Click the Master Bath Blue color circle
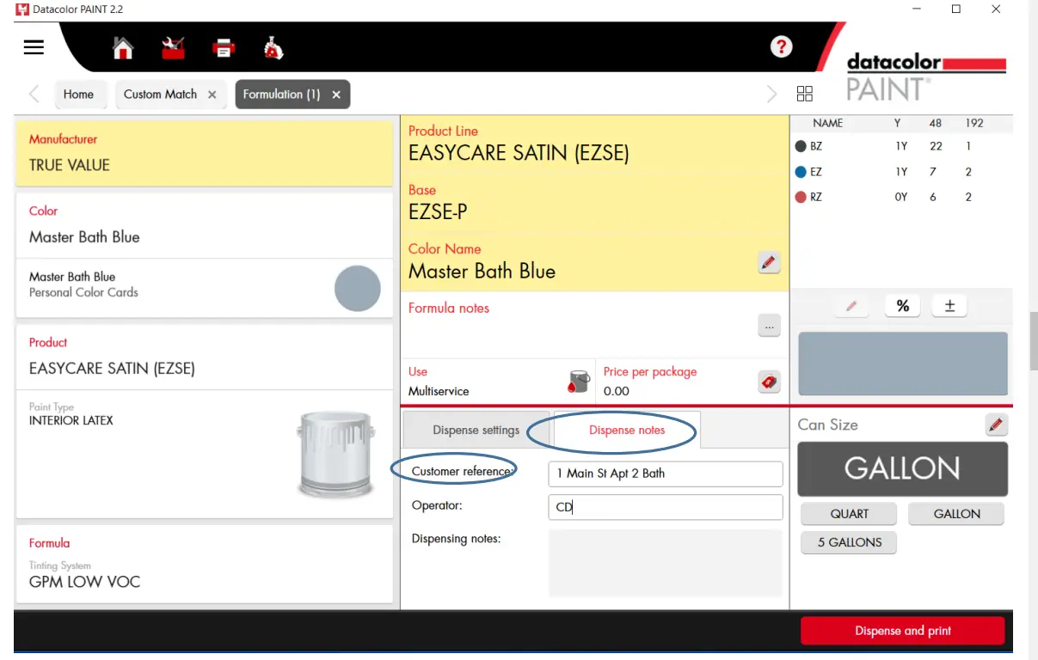This screenshot has height=660, width=1038. click(x=357, y=288)
